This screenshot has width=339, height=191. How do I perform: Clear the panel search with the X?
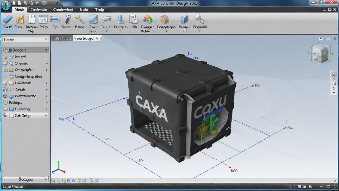pyautogui.click(x=46, y=40)
